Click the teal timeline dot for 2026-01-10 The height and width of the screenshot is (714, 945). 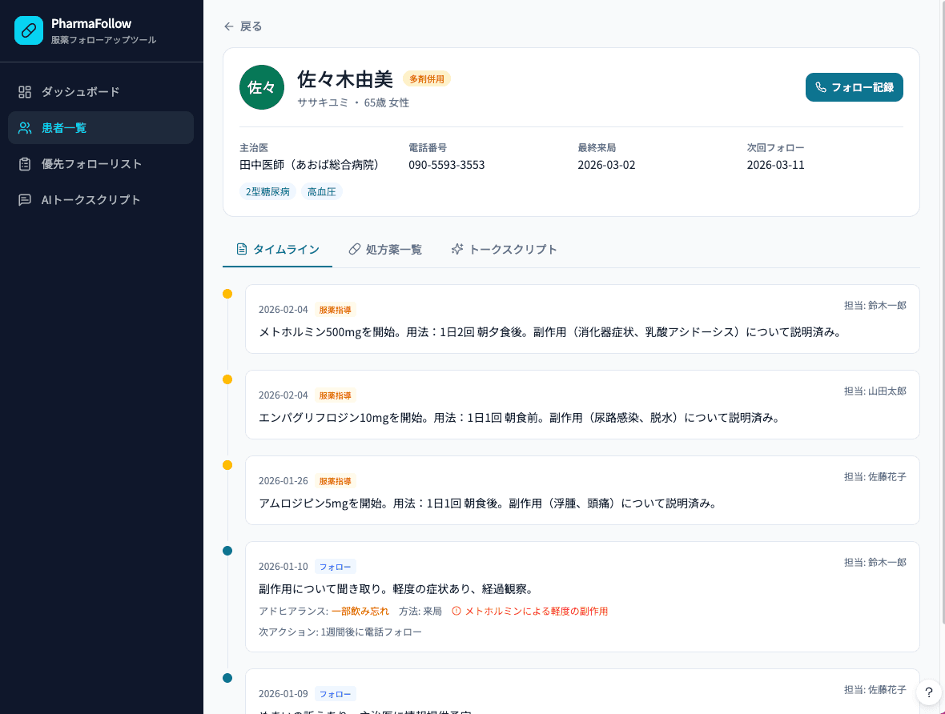[227, 551]
